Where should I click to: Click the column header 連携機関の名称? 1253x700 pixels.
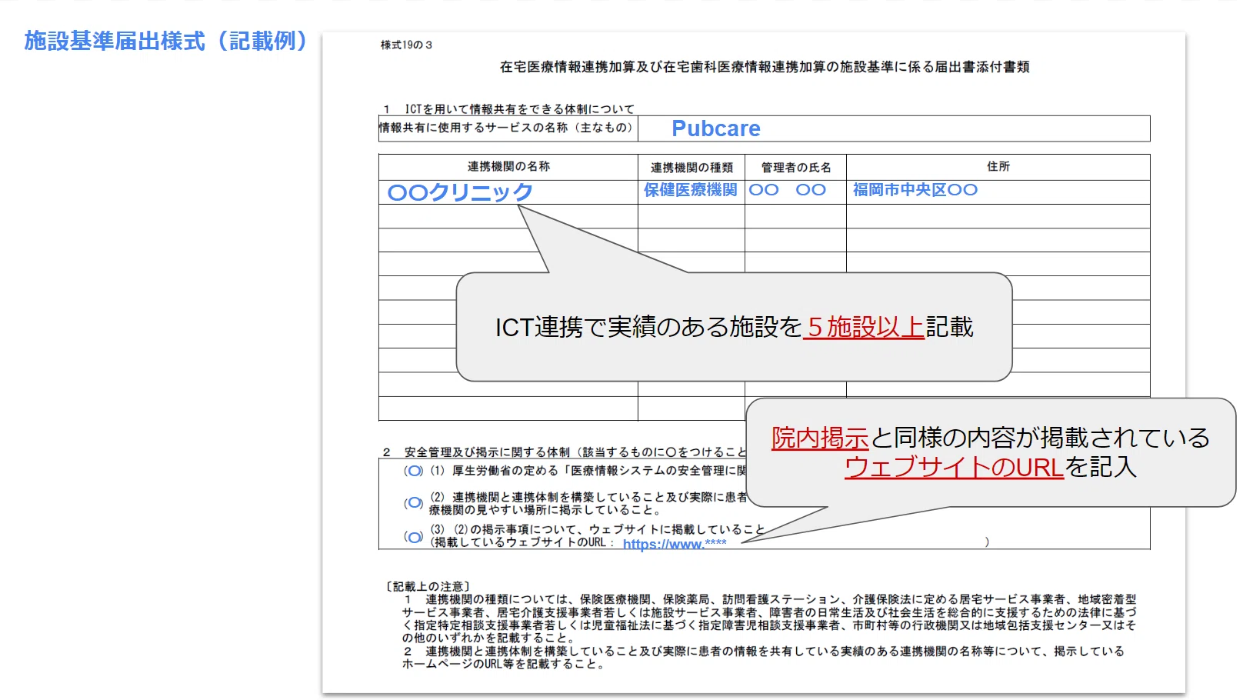pyautogui.click(x=508, y=166)
